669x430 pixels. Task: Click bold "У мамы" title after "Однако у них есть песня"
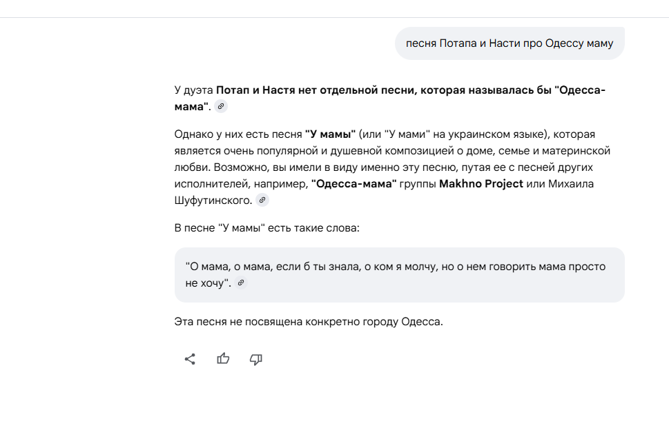click(330, 134)
